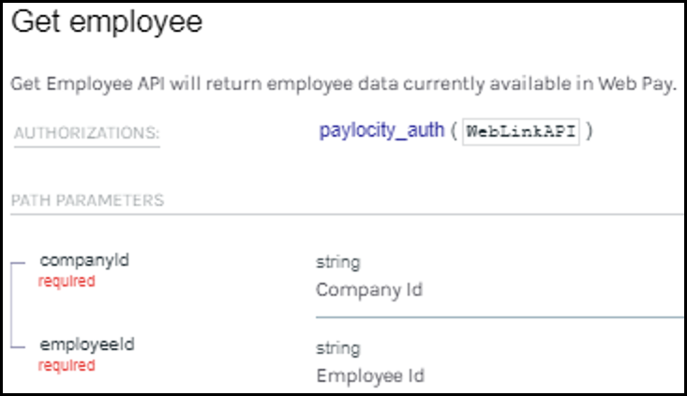This screenshot has height=396, width=687.
Task: Click the opening parenthesis before WebLinkAPI
Action: pyautogui.click(x=454, y=131)
